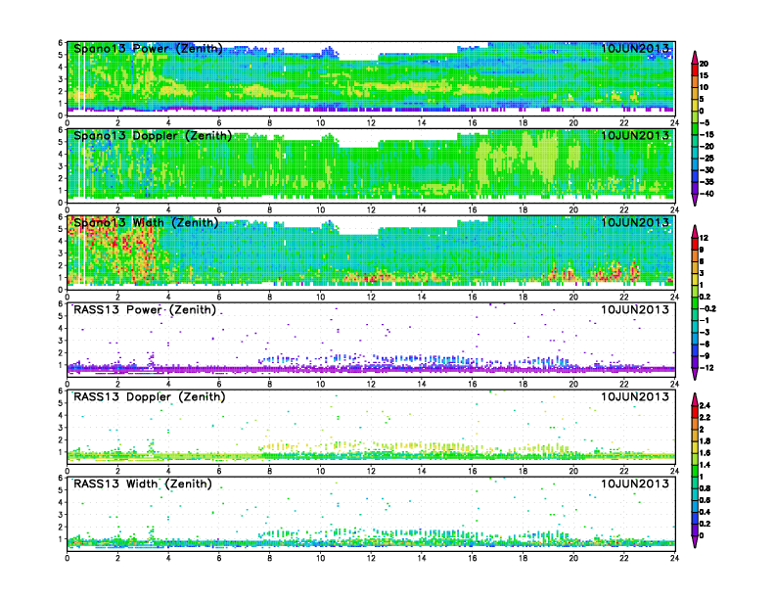Pick the blue swatch beside -9 on Doppler colorbar
Screen dimensions: 775x599
click(x=695, y=350)
